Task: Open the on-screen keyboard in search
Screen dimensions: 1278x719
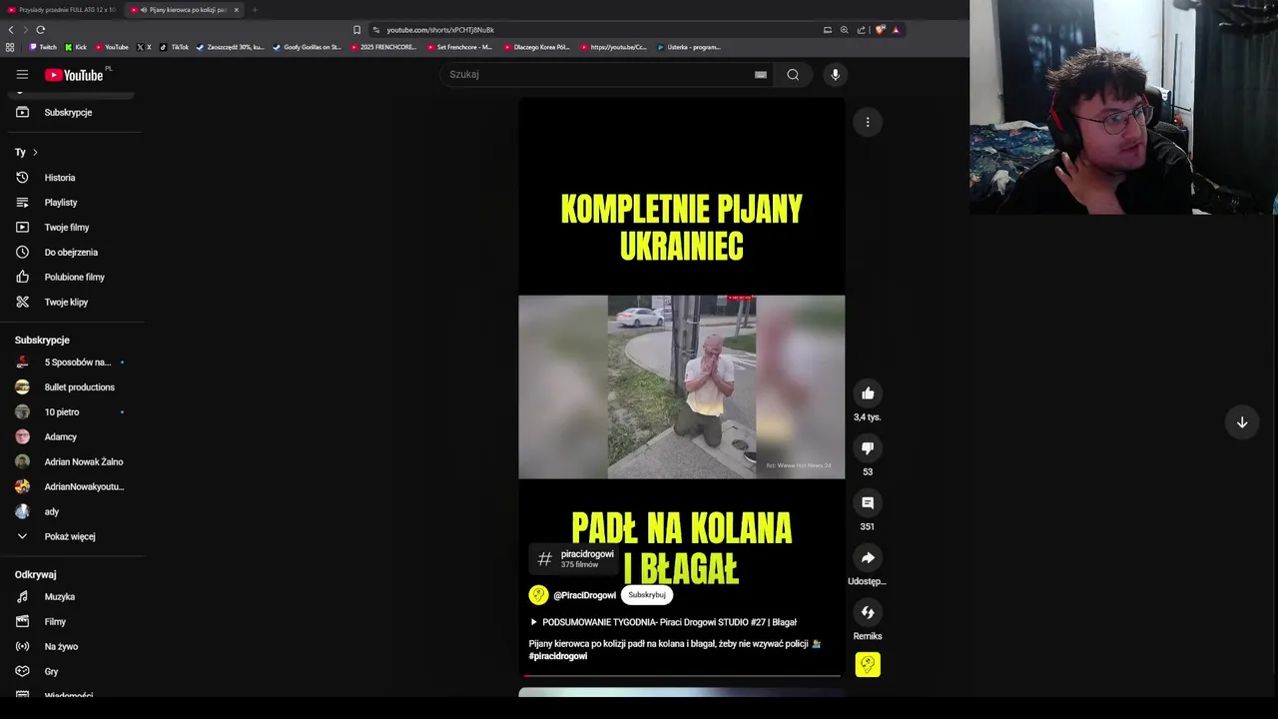Action: [761, 74]
